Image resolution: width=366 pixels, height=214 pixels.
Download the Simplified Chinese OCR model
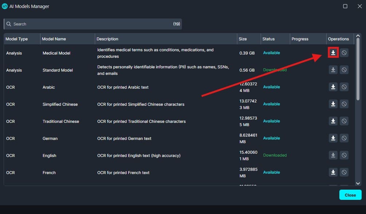tap(333, 104)
